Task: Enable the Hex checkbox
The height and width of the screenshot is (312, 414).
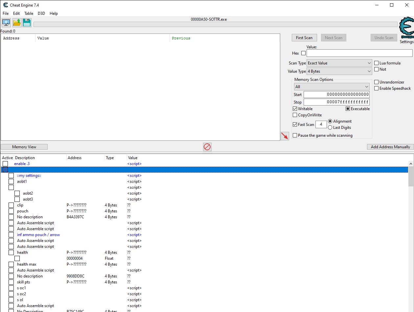Action: tap(303, 53)
